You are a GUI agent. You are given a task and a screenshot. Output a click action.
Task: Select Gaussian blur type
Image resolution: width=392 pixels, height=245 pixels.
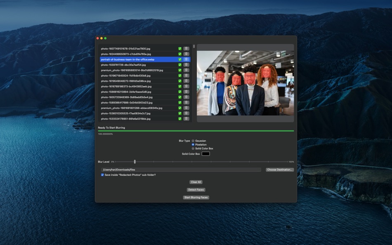point(193,141)
